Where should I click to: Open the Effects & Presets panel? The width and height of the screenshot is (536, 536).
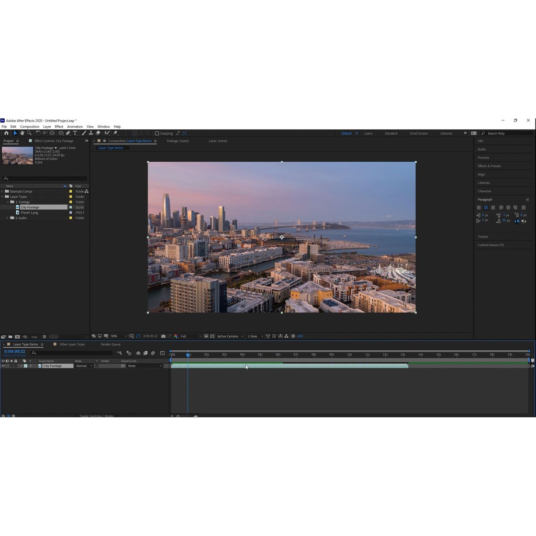[489, 166]
